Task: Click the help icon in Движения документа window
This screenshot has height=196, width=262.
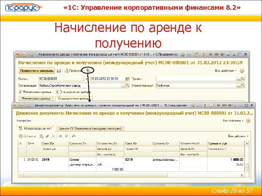Action: (248, 121)
